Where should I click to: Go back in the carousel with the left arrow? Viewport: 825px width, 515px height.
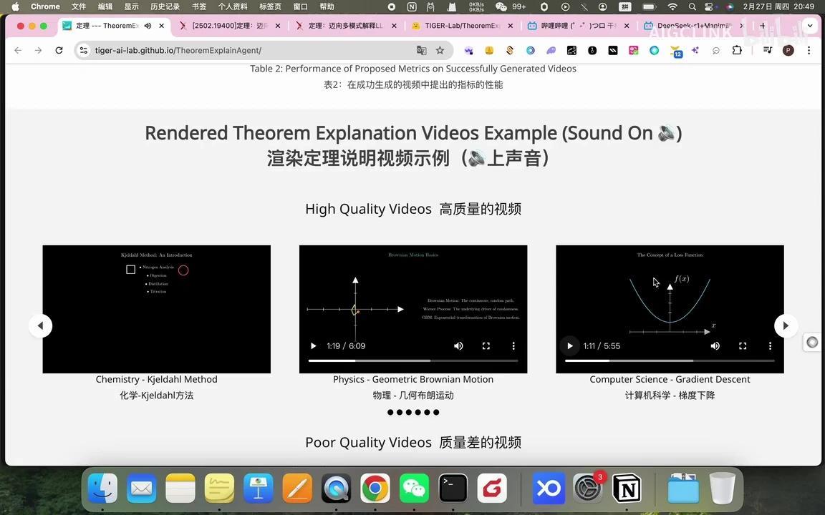coord(40,325)
